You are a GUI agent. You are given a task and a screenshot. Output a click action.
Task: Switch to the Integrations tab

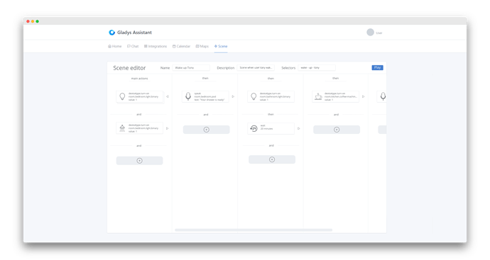pos(156,46)
